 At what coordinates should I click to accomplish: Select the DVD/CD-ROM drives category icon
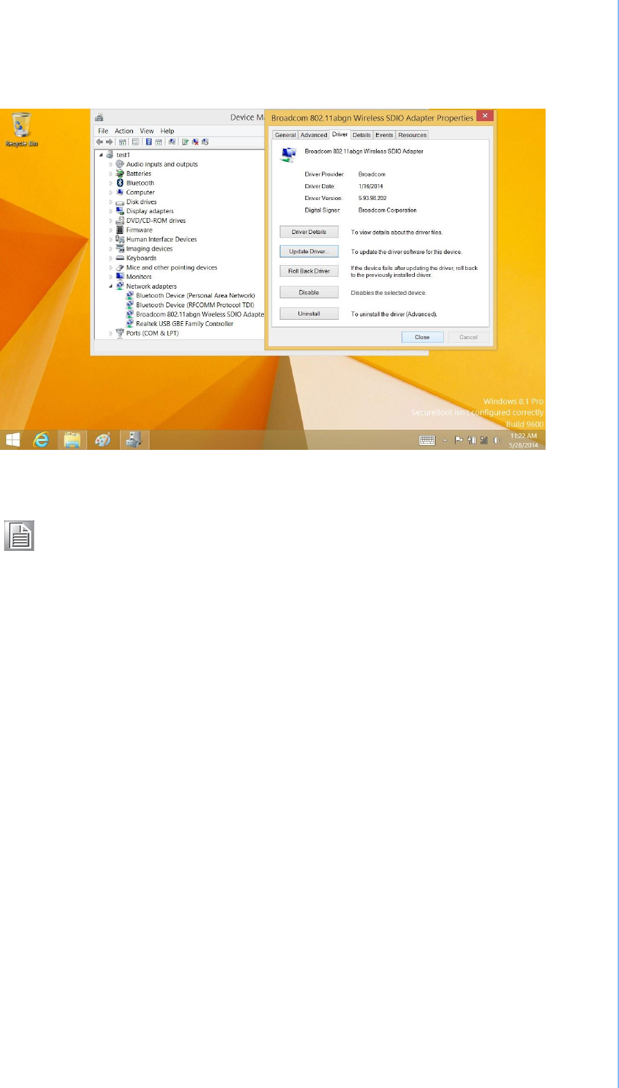(120, 220)
